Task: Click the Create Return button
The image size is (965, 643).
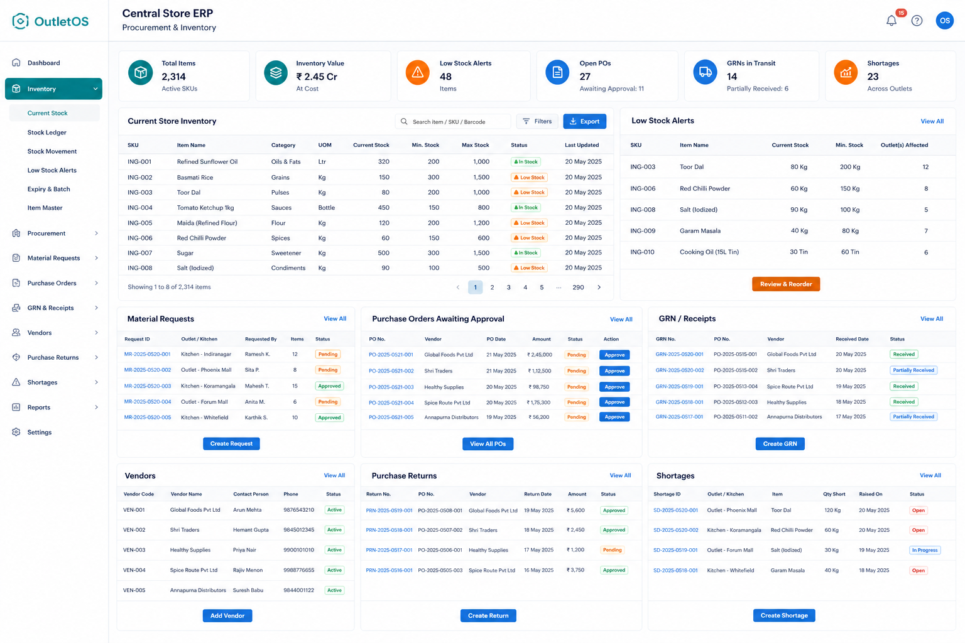Action: click(x=488, y=616)
